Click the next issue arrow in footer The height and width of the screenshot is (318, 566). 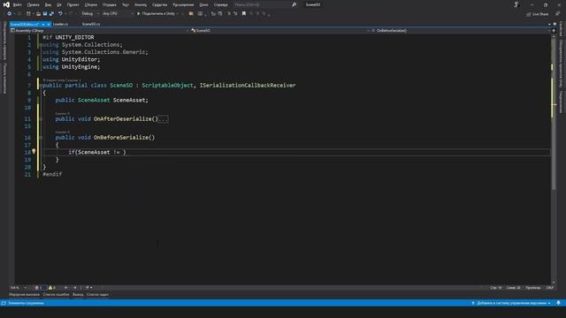[x=74, y=288]
